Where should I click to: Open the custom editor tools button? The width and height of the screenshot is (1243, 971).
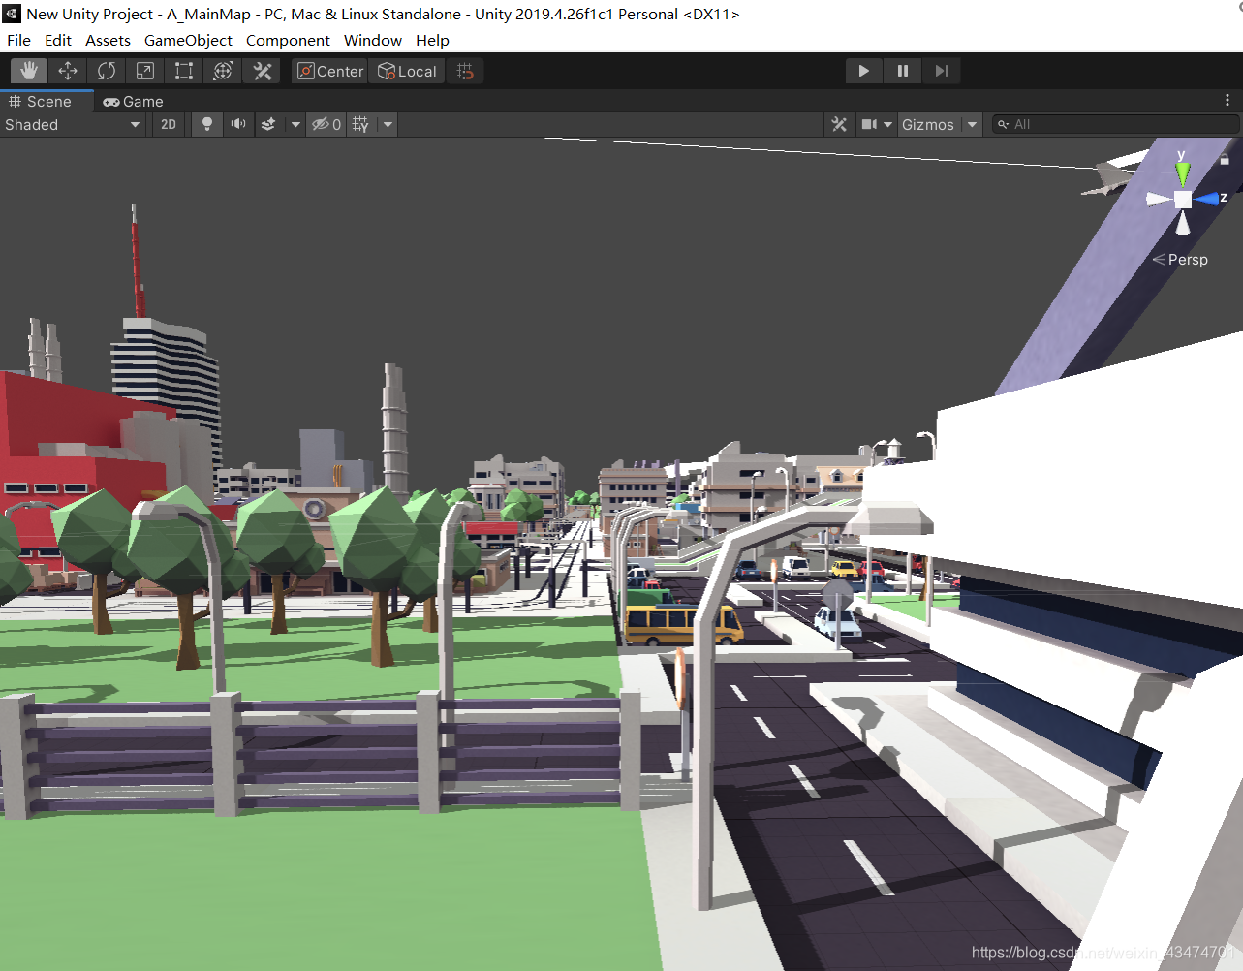click(262, 71)
